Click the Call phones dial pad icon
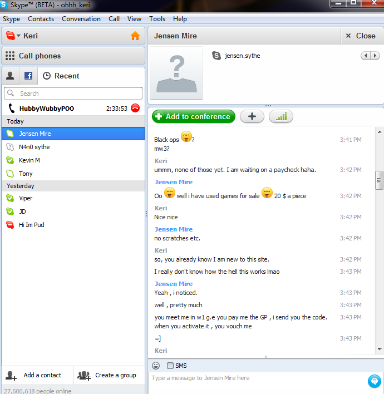 (x=10, y=56)
